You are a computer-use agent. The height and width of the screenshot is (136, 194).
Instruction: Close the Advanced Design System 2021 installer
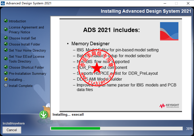click(x=188, y=3)
